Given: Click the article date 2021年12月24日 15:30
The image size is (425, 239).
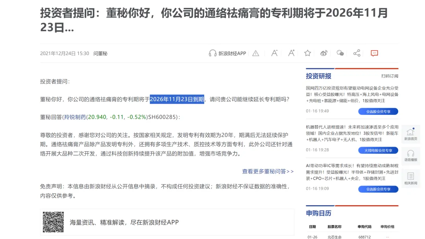Looking at the screenshot, I should [x=65, y=53].
